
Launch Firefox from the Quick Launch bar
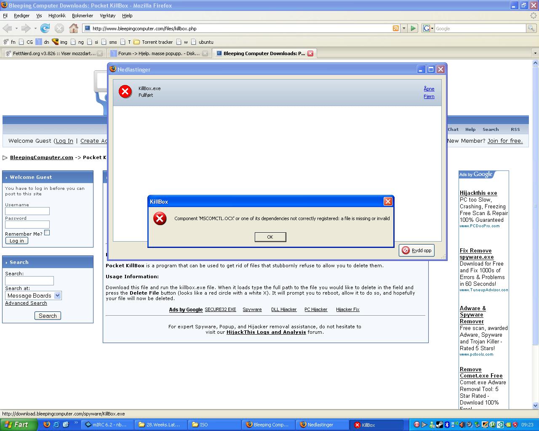47,425
